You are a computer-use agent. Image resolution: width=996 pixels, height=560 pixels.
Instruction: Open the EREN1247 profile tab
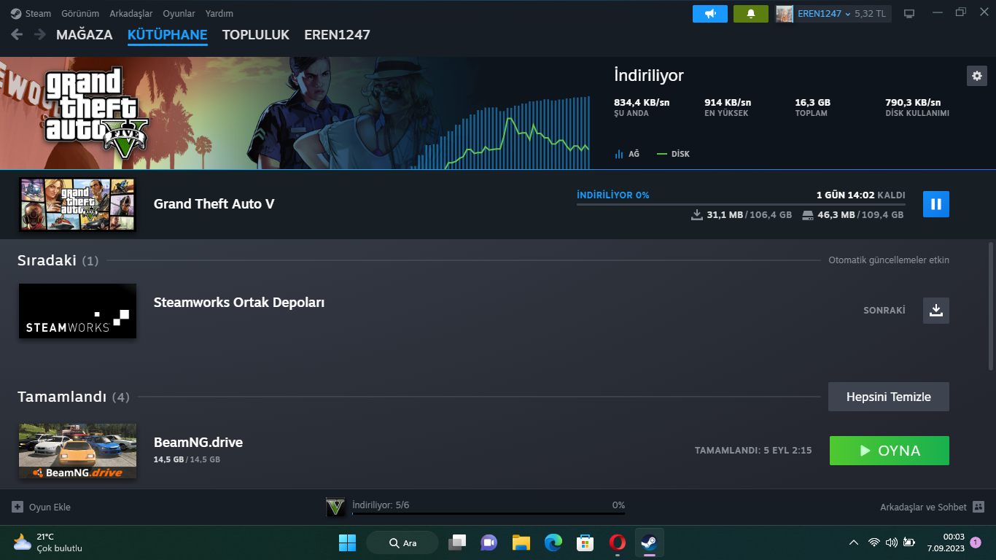click(337, 35)
